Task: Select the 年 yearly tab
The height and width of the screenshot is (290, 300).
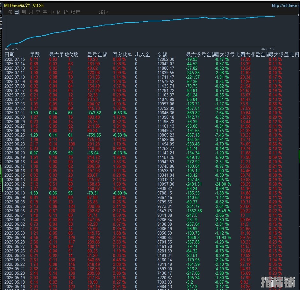Action: tap(45, 12)
